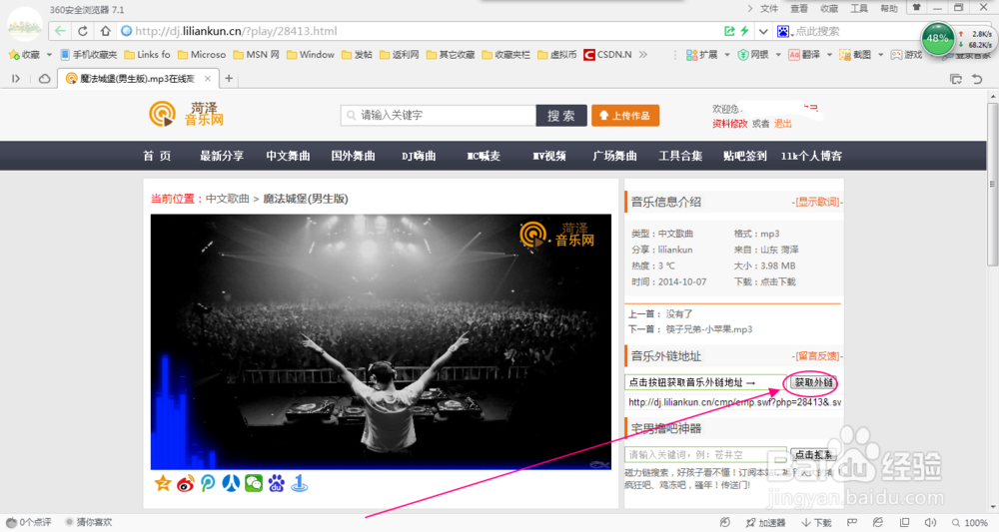Open the 下载 downloads status item

817,522
